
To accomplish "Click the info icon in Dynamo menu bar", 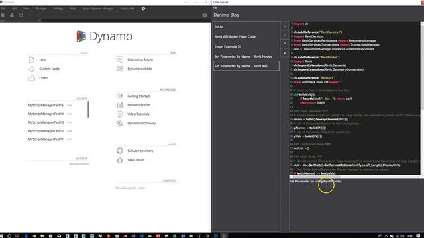I will pyautogui.click(x=143, y=9).
